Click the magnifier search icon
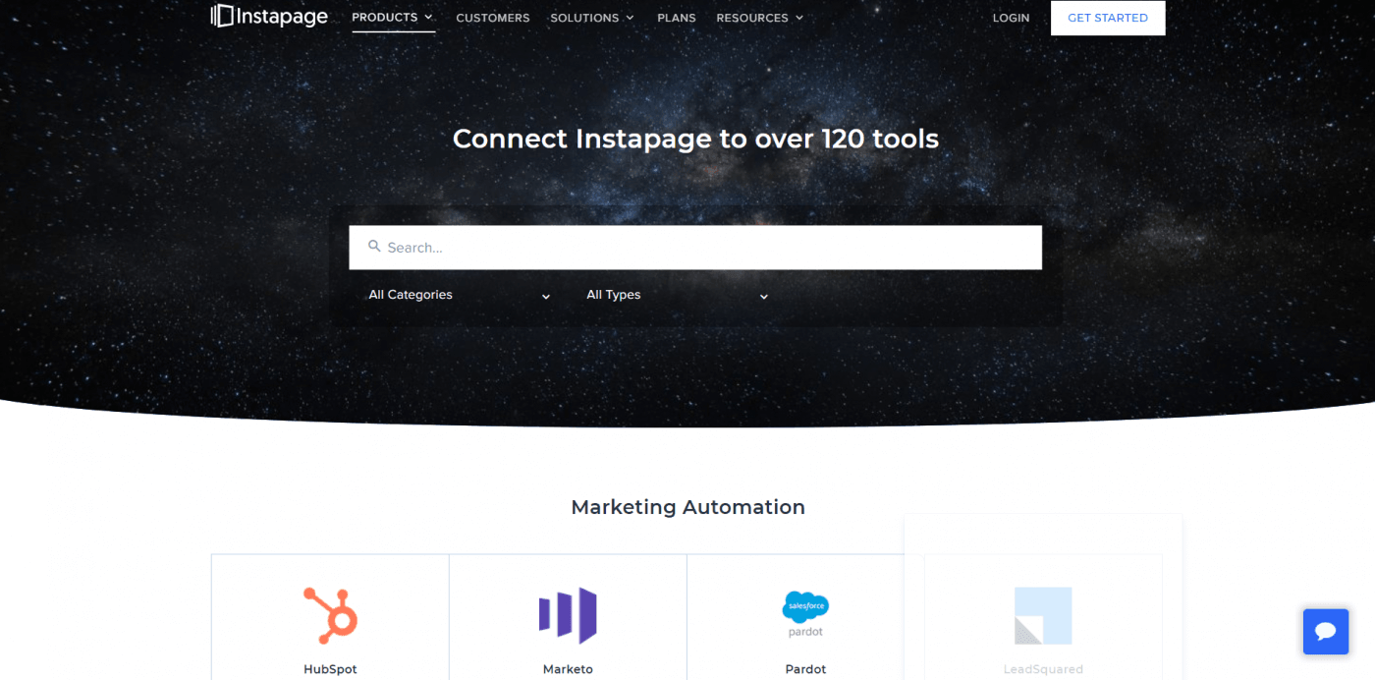1375x680 pixels. pyautogui.click(x=374, y=247)
